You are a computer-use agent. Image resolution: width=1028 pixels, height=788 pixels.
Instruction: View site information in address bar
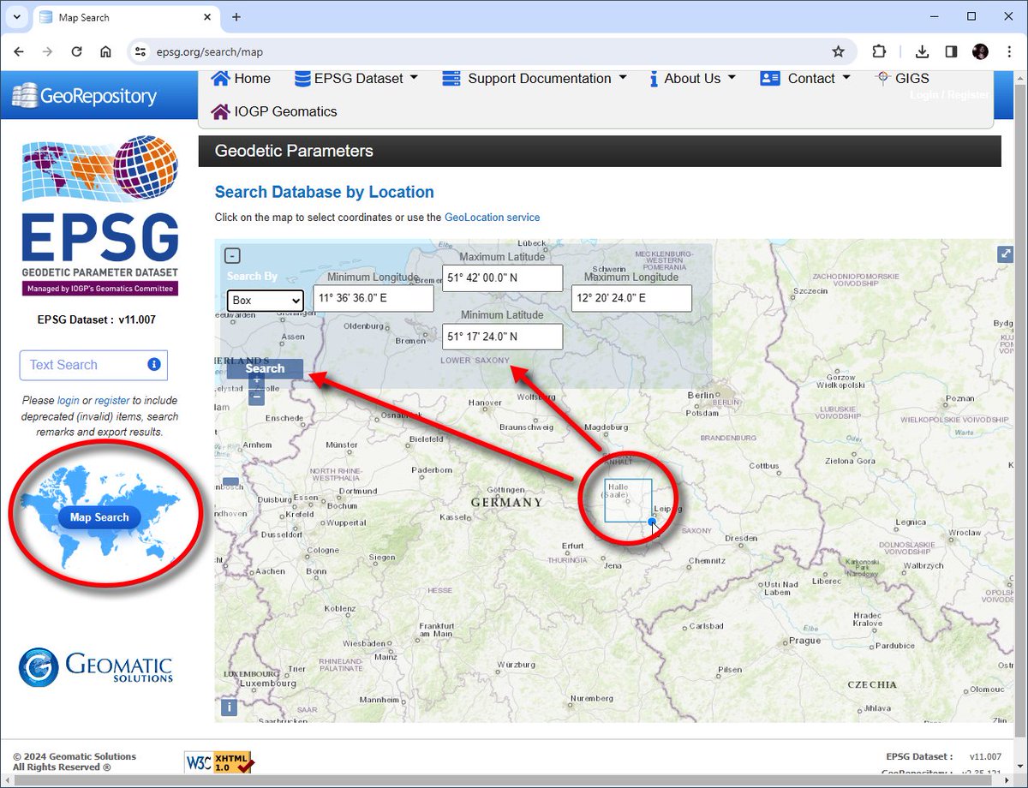click(x=141, y=51)
